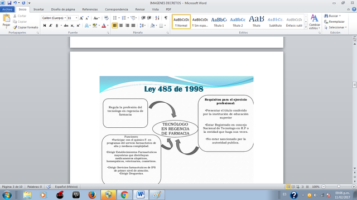Image resolution: width=357 pixels, height=200 pixels.
Task: Switch to Diseño de página tab
Action: click(63, 9)
